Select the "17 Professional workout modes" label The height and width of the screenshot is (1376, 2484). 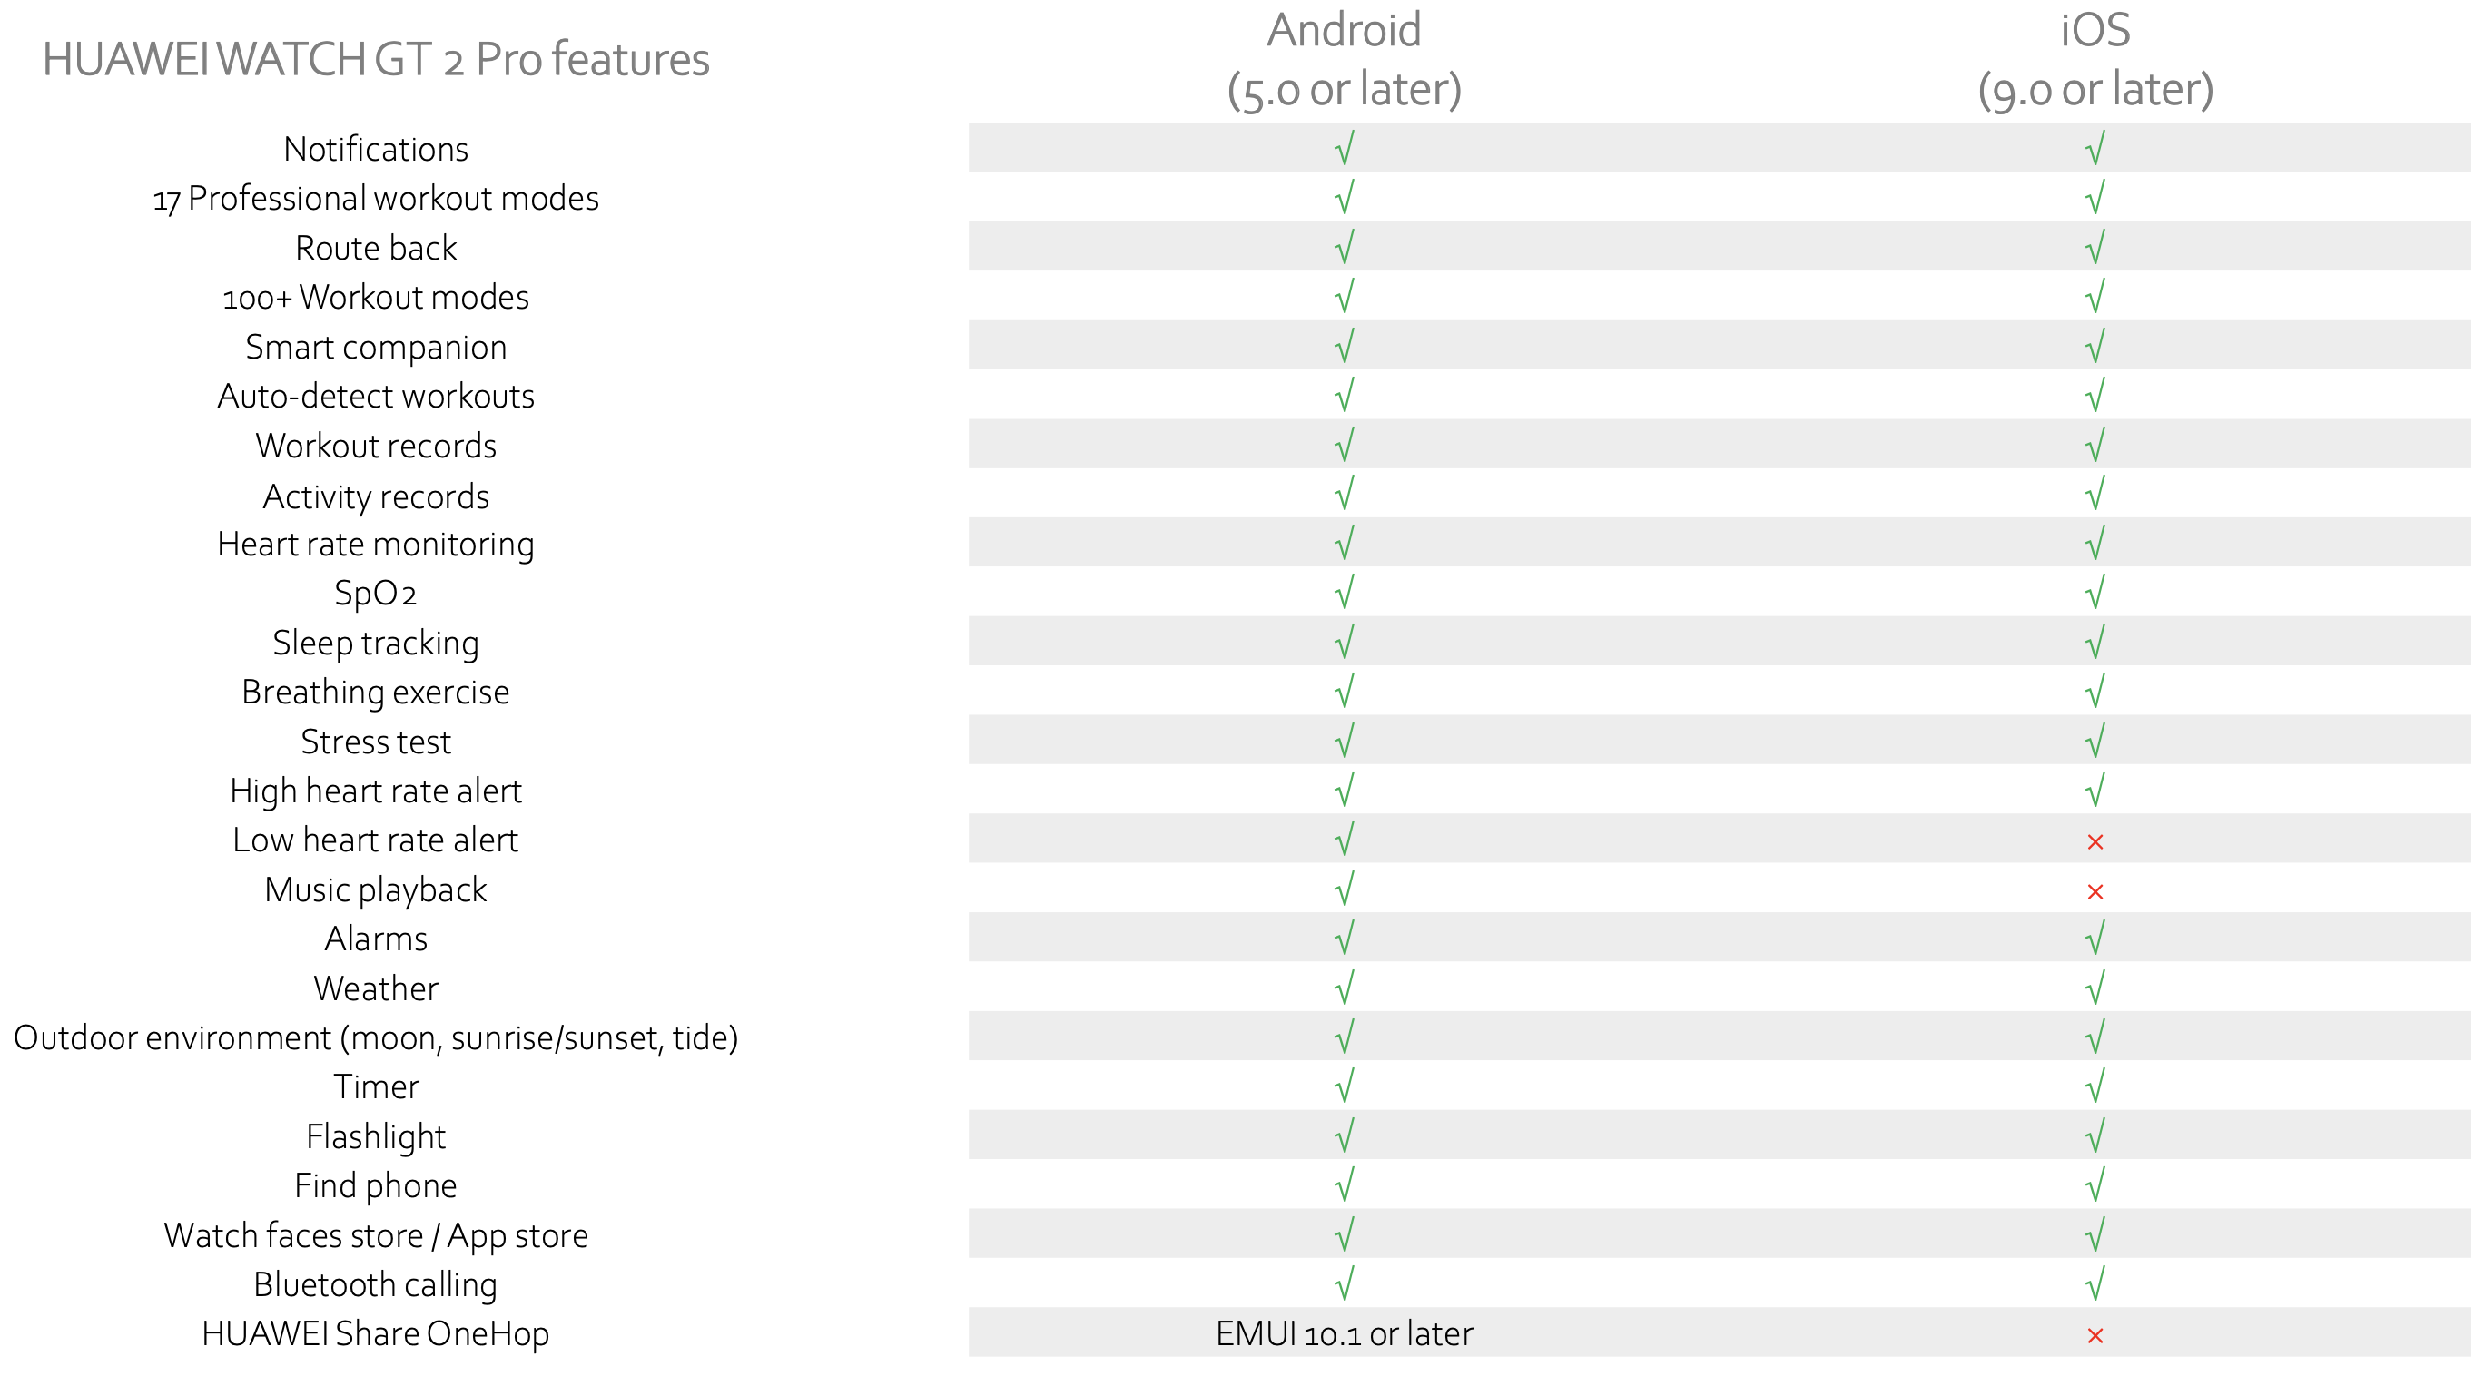[x=376, y=199]
